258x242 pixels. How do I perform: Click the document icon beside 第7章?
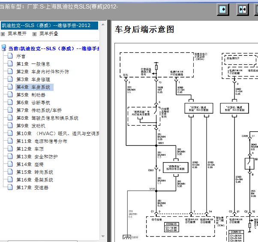click(x=10, y=110)
